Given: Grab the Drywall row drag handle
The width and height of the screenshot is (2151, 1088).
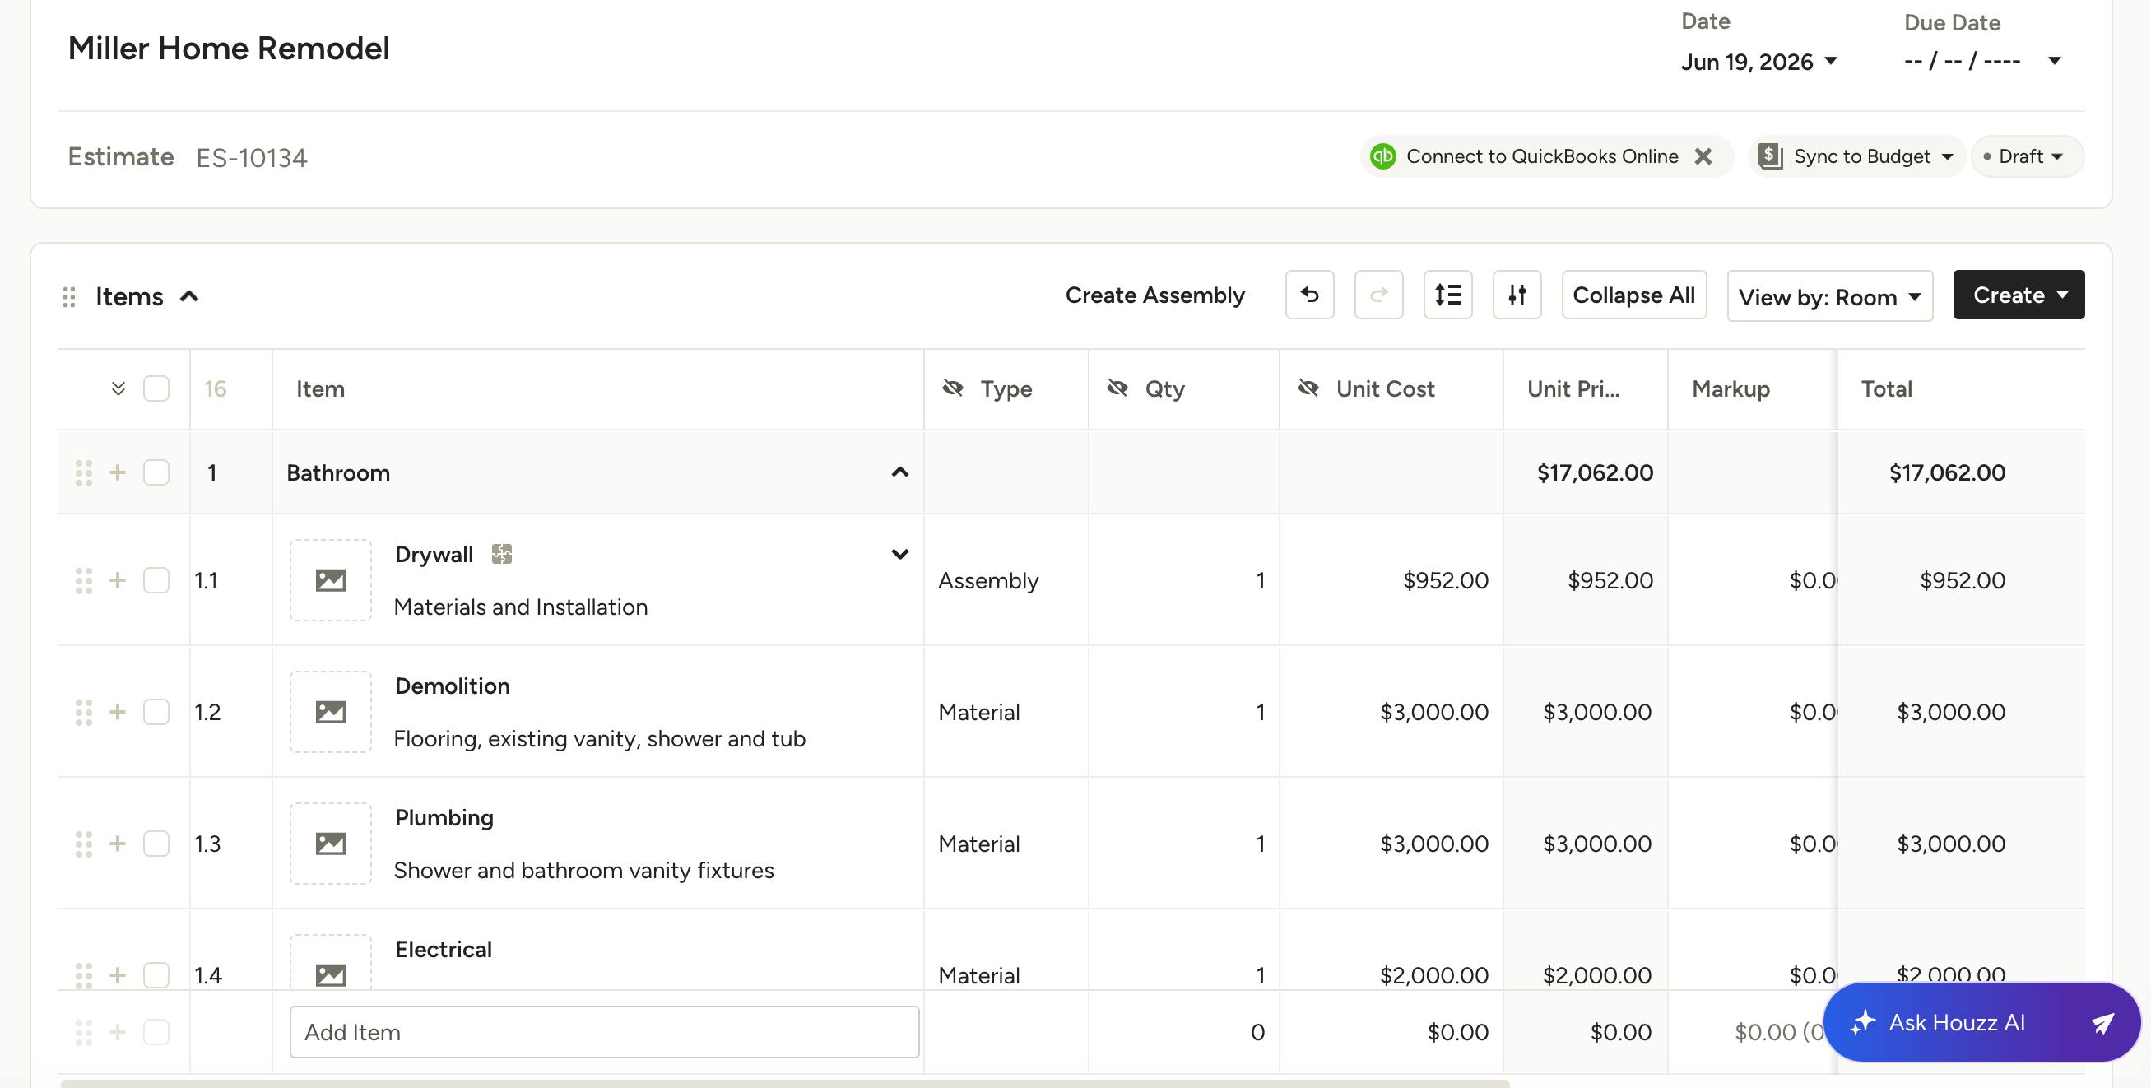Looking at the screenshot, I should [83, 580].
